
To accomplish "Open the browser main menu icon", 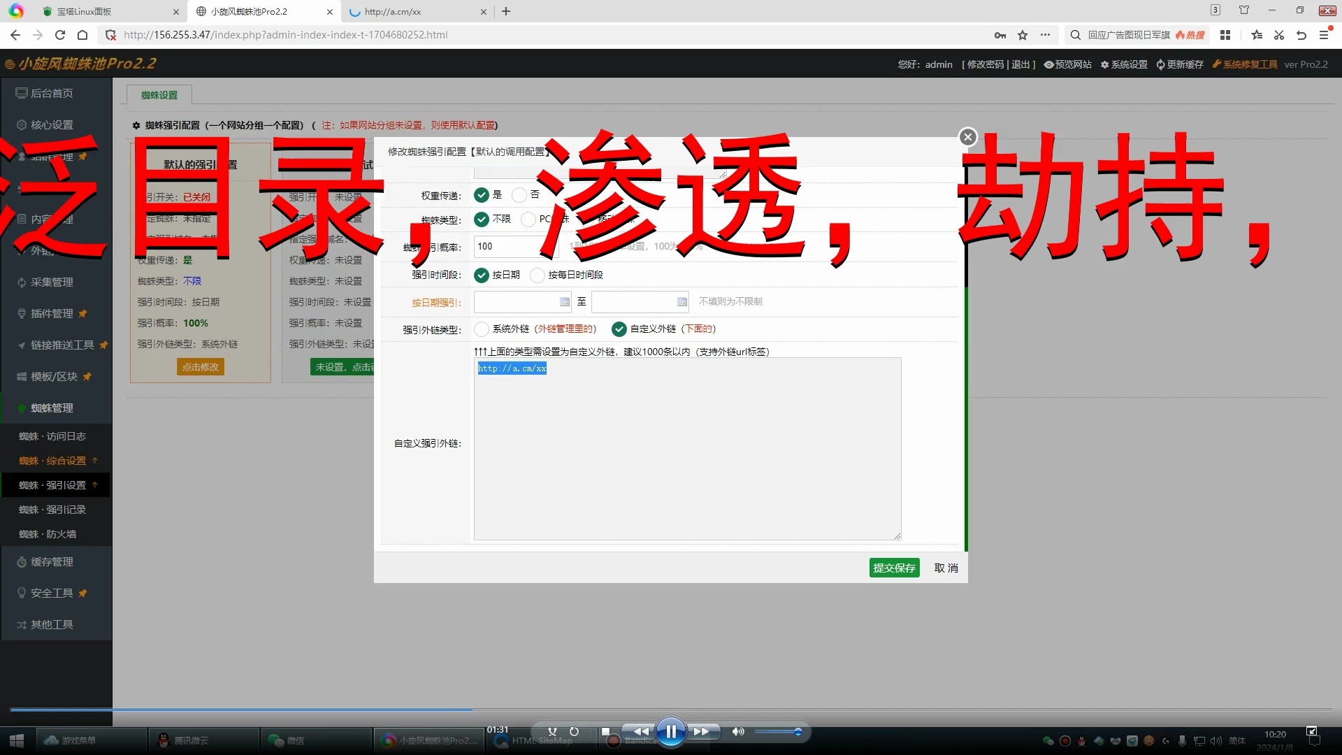I will point(1324,35).
